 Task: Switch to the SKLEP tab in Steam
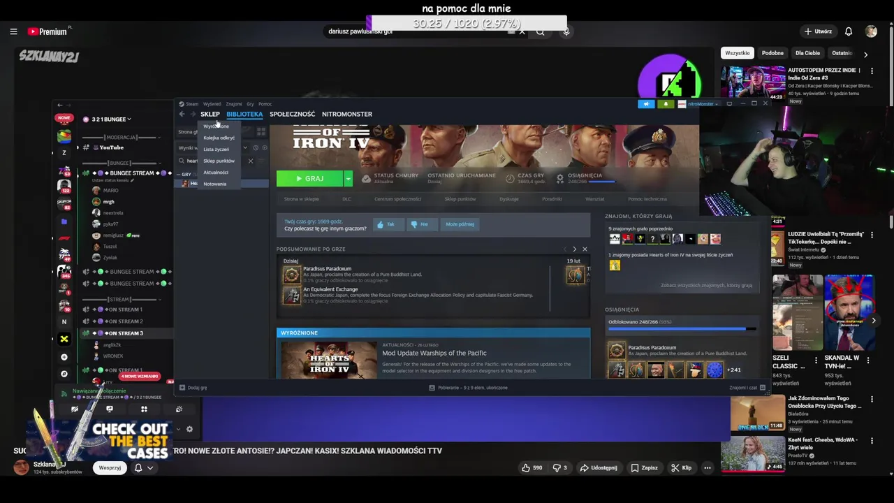tap(210, 114)
